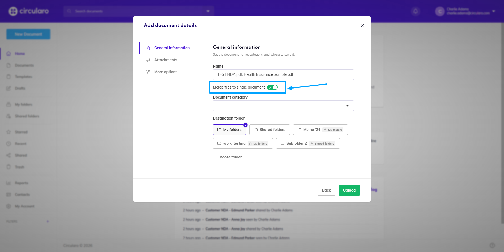Click the More options sliders icon
Screen dimensions: 504x252
tap(148, 72)
